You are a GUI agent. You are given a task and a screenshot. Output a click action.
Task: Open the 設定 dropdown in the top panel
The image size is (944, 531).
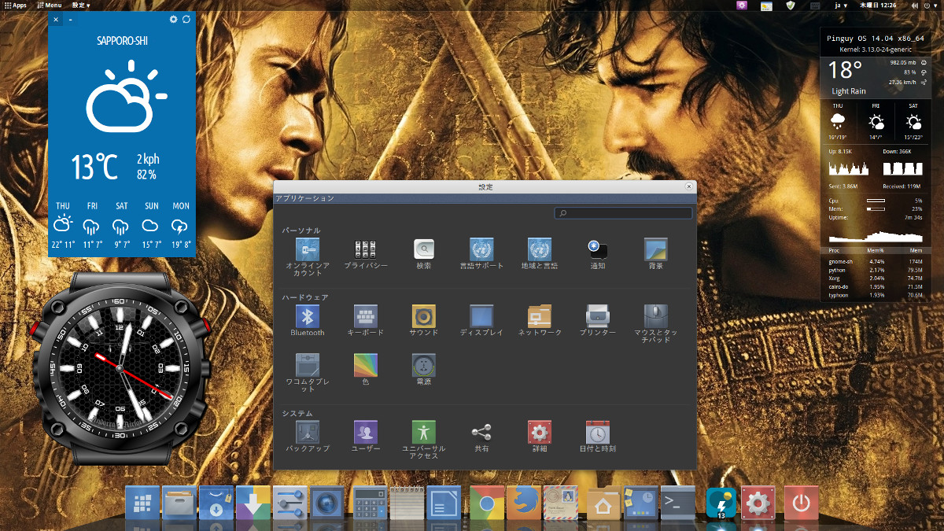[x=81, y=6]
